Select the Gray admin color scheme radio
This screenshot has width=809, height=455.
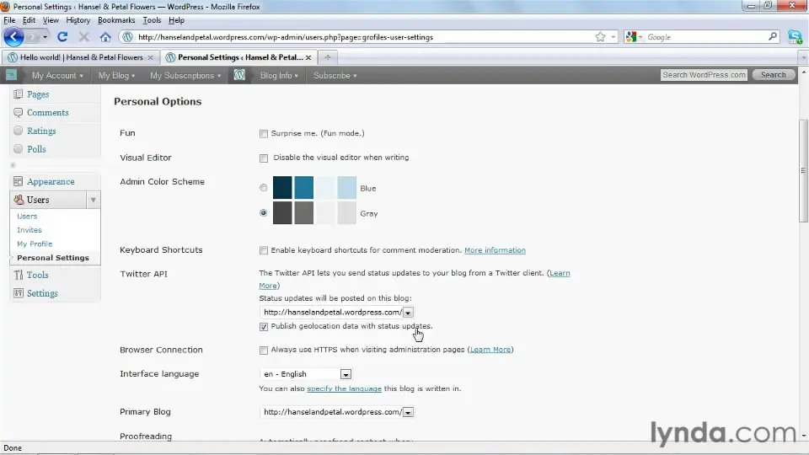click(x=264, y=212)
